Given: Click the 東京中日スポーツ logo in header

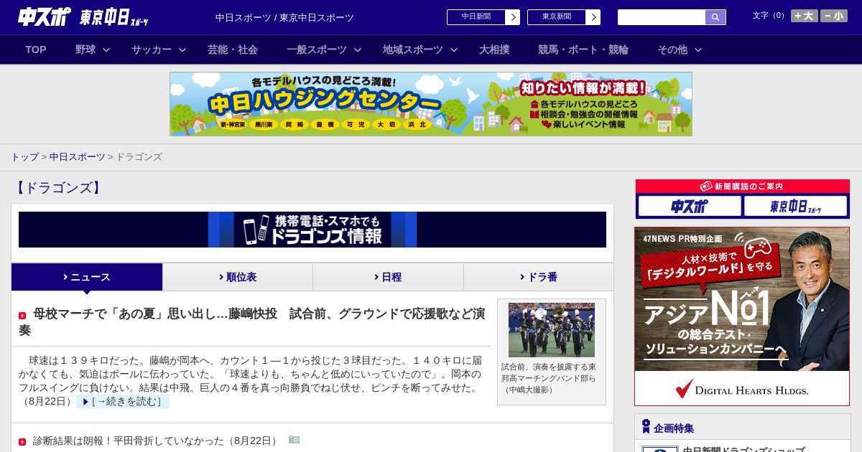Looking at the screenshot, I should (x=114, y=17).
